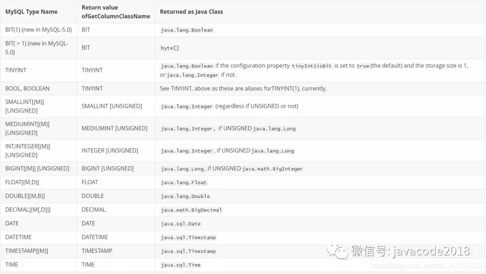This screenshot has width=486, height=274.
Task: Click the 'Return value ofGetColumnClassName' header
Action: point(116,12)
